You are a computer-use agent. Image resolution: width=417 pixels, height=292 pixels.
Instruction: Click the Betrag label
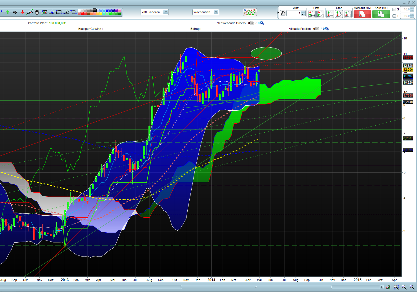click(x=195, y=29)
